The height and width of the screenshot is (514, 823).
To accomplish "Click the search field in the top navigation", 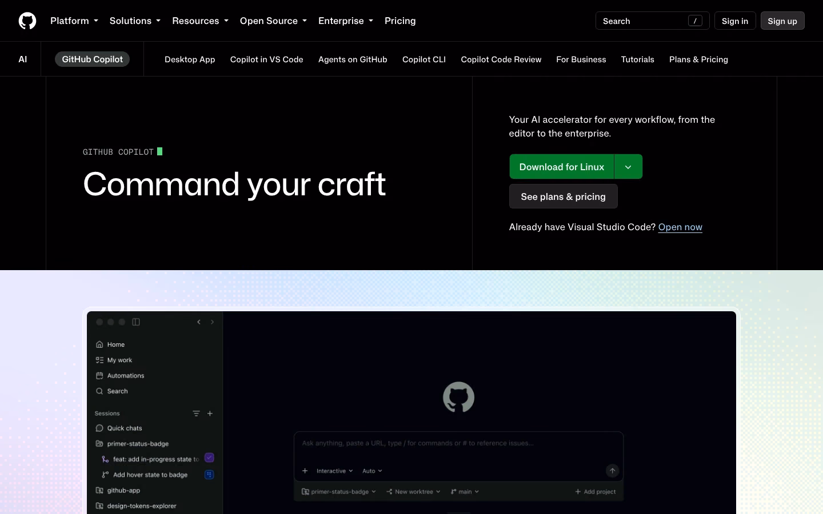I will coord(652,21).
